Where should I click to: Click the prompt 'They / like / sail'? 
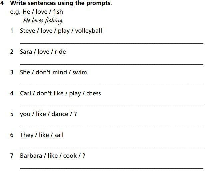pyautogui.click(x=42, y=135)
